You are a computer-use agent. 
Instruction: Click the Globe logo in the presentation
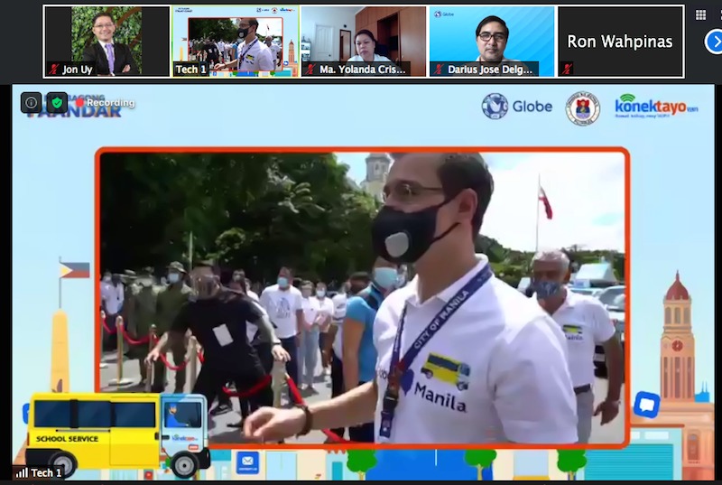[x=517, y=106]
